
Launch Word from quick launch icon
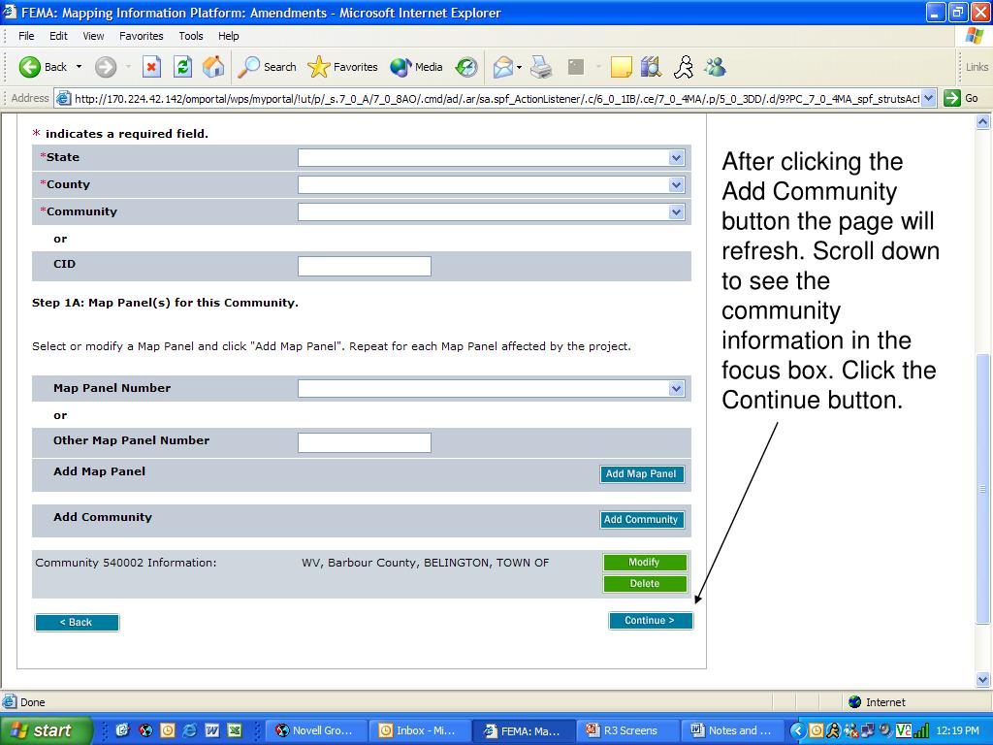(x=212, y=730)
